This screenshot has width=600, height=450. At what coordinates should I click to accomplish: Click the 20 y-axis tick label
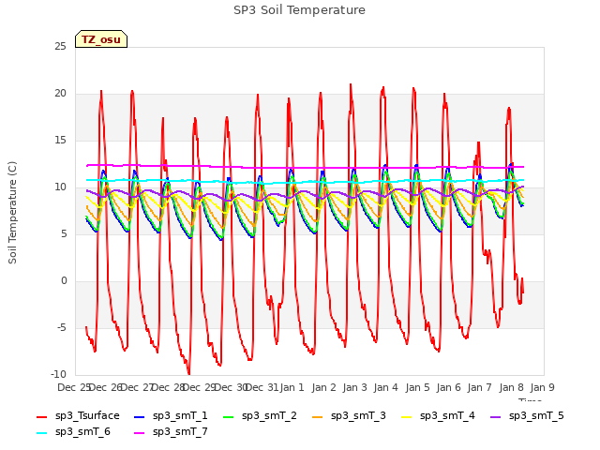tap(60, 94)
